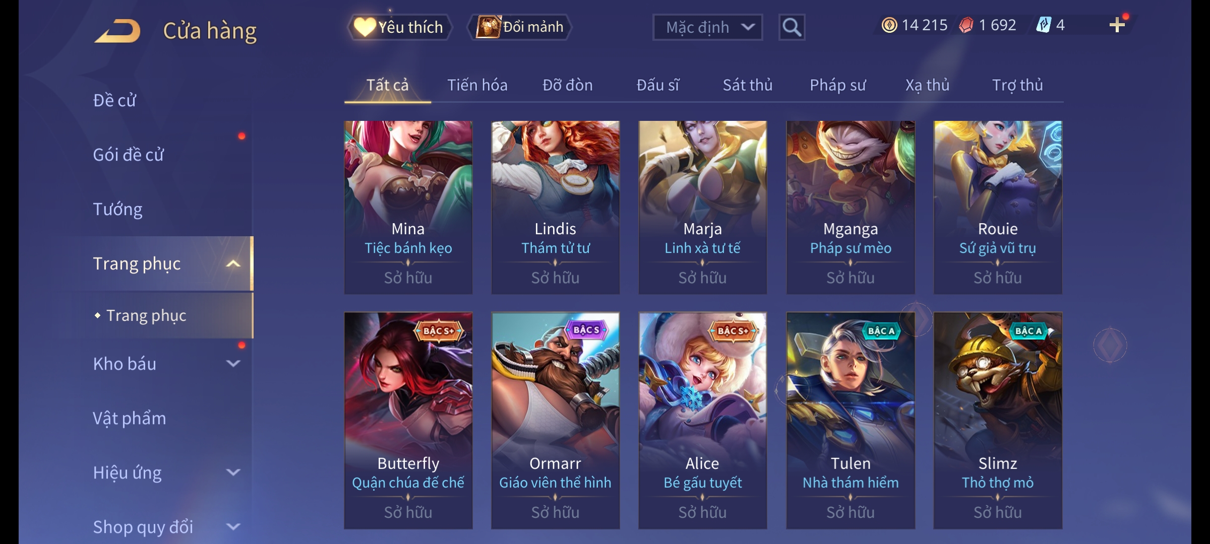Image resolution: width=1210 pixels, height=544 pixels.
Task: Tap the plus icon to add currency
Action: [1117, 25]
